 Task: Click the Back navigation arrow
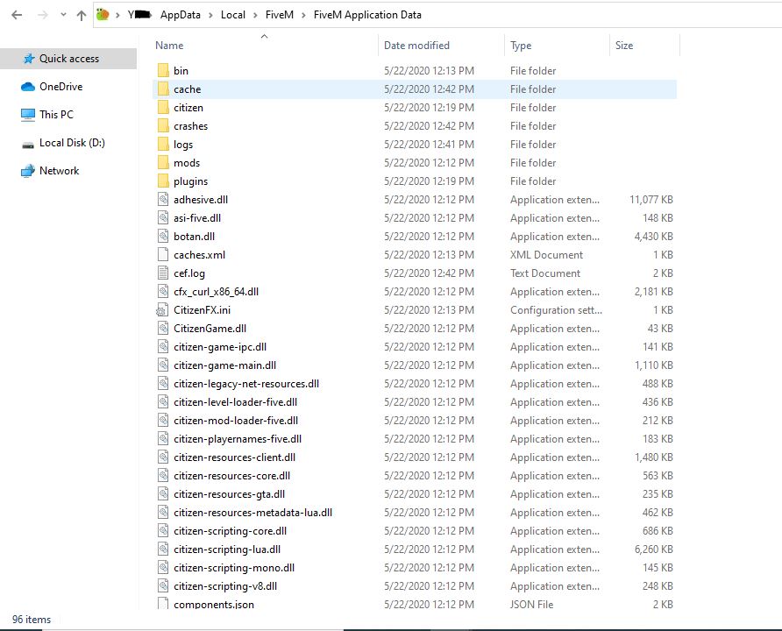point(17,15)
